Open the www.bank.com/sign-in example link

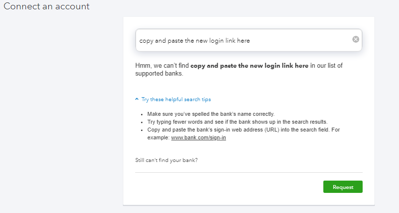click(x=199, y=138)
